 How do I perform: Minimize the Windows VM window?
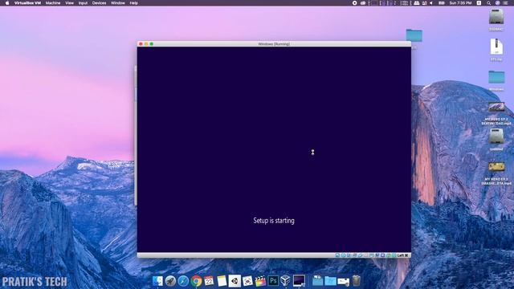point(146,44)
